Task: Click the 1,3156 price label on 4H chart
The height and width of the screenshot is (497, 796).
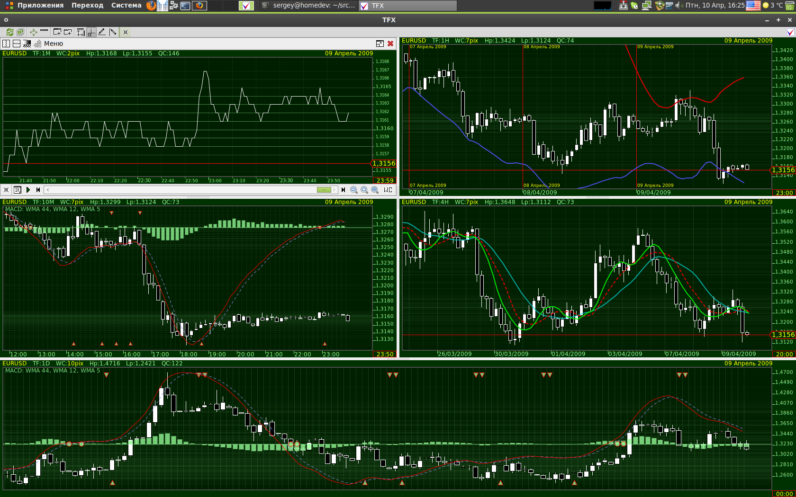Action: point(783,335)
